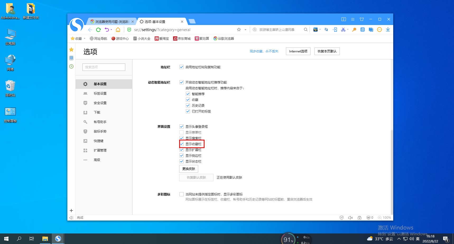The image size is (454, 244).
Task: Open 谷歌浏览器 bookmark
Action: pyautogui.click(x=224, y=38)
